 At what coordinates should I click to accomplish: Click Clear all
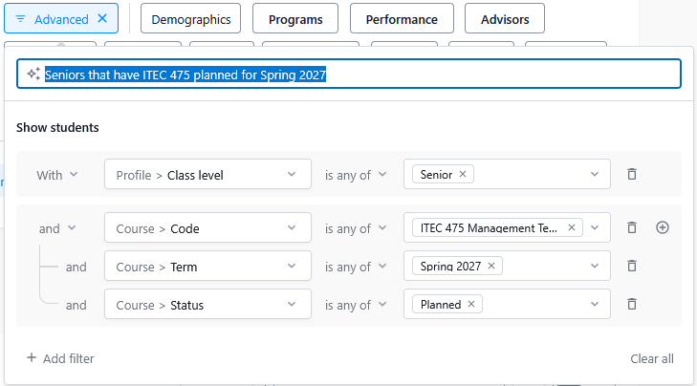(652, 358)
